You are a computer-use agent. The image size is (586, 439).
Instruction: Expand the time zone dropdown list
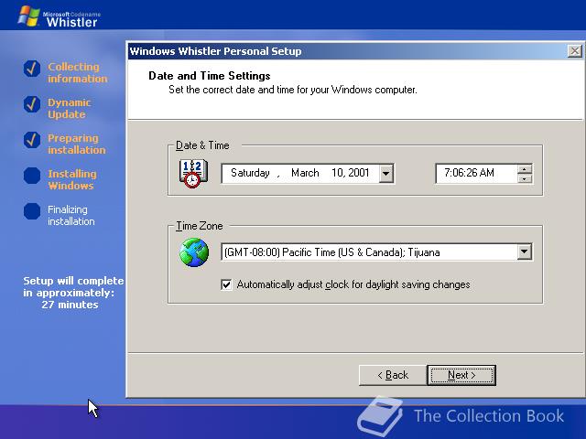[x=525, y=252]
